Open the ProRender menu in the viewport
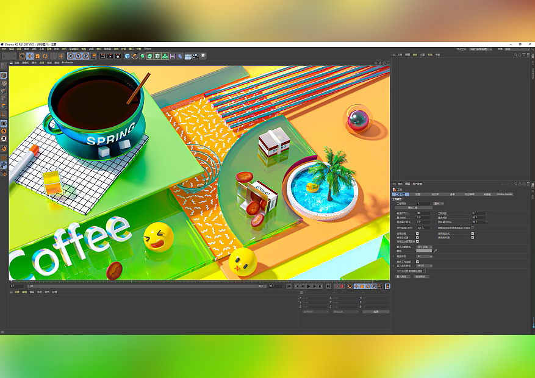The image size is (535, 378). click(68, 63)
